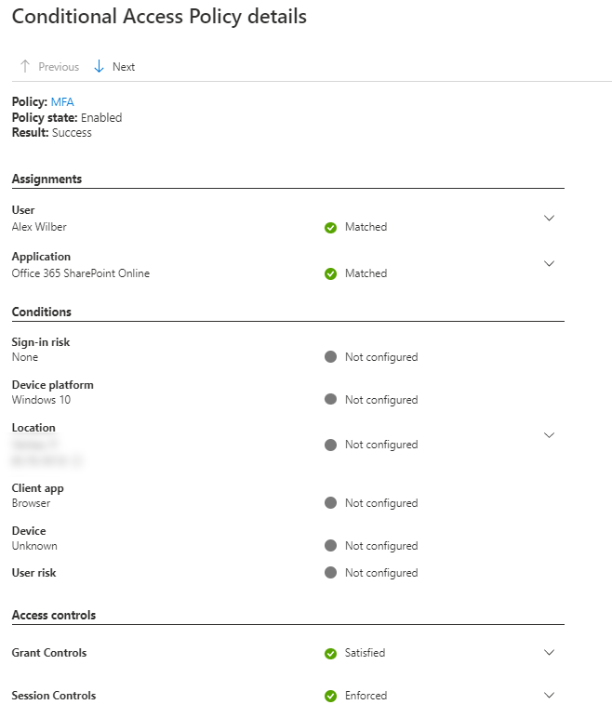Click green Matched checkmark for User
Viewport: 612px width, 718px height.
pos(330,227)
